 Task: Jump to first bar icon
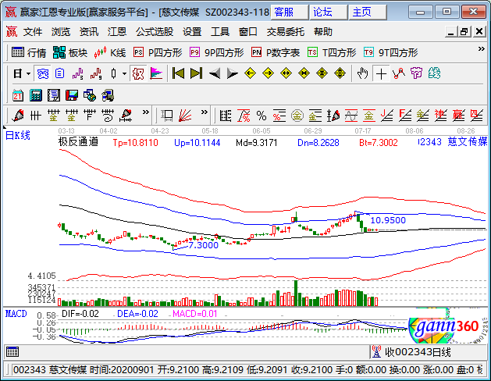tap(178, 73)
